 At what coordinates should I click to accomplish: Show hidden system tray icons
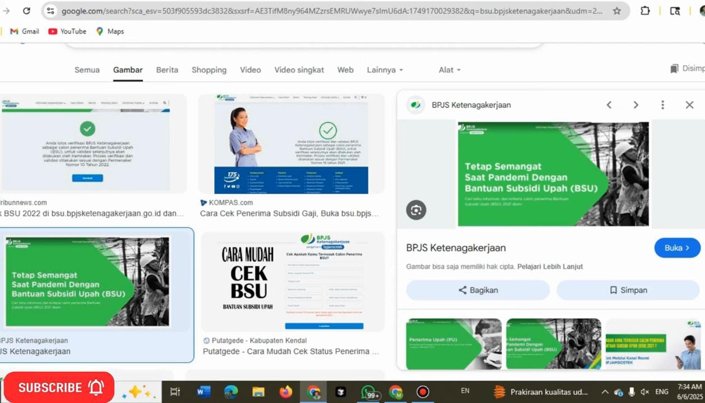[605, 392]
